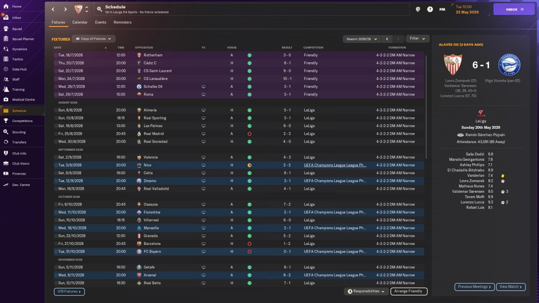Click the club switcher up/down chevrons
Image resolution: width=539 pixels, height=303 pixels.
point(87,9)
